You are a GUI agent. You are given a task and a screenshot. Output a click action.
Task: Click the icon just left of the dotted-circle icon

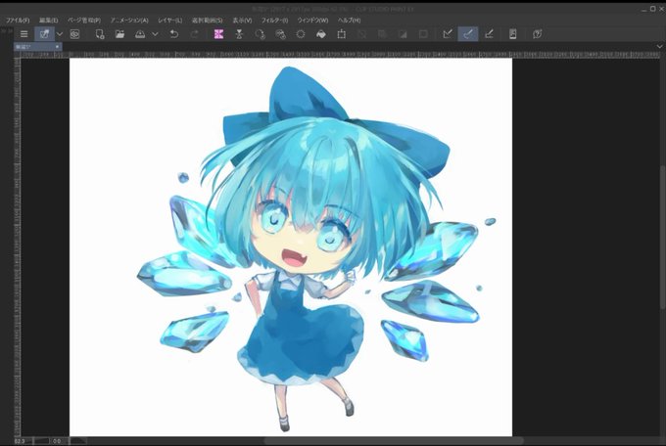[280, 34]
